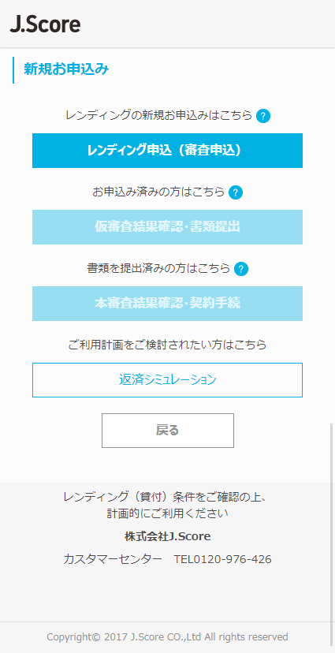335x653 pixels.
Task: Open help icon beside レンディングの新規お申込みはこちら
Action: pyautogui.click(x=263, y=116)
